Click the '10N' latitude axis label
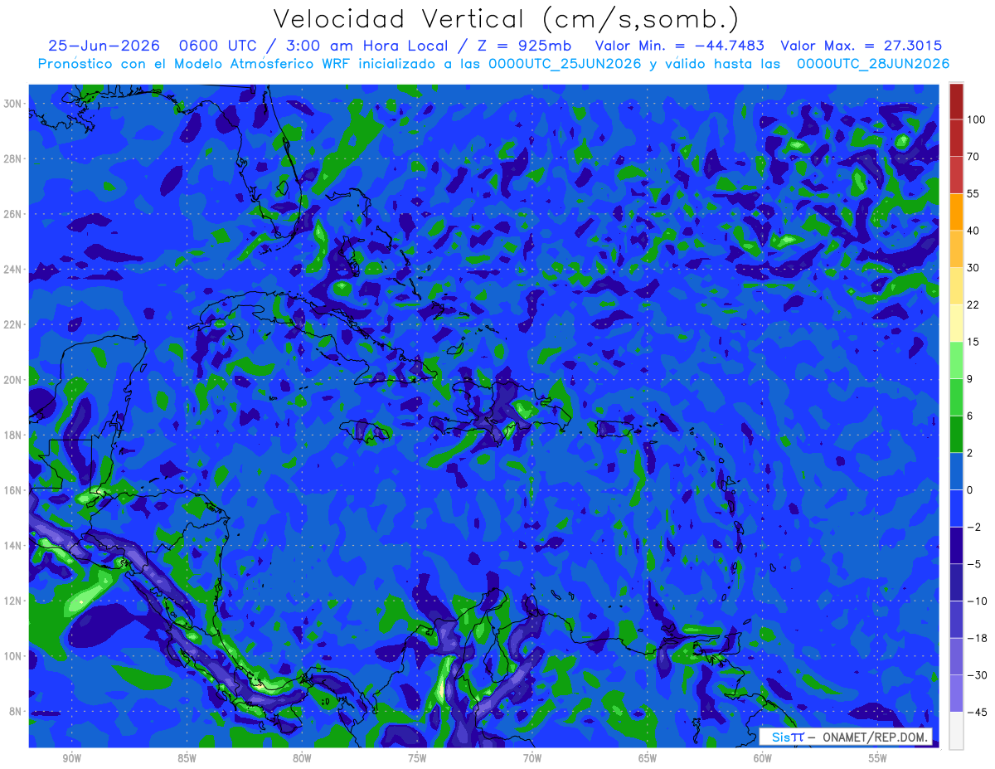 (x=13, y=656)
